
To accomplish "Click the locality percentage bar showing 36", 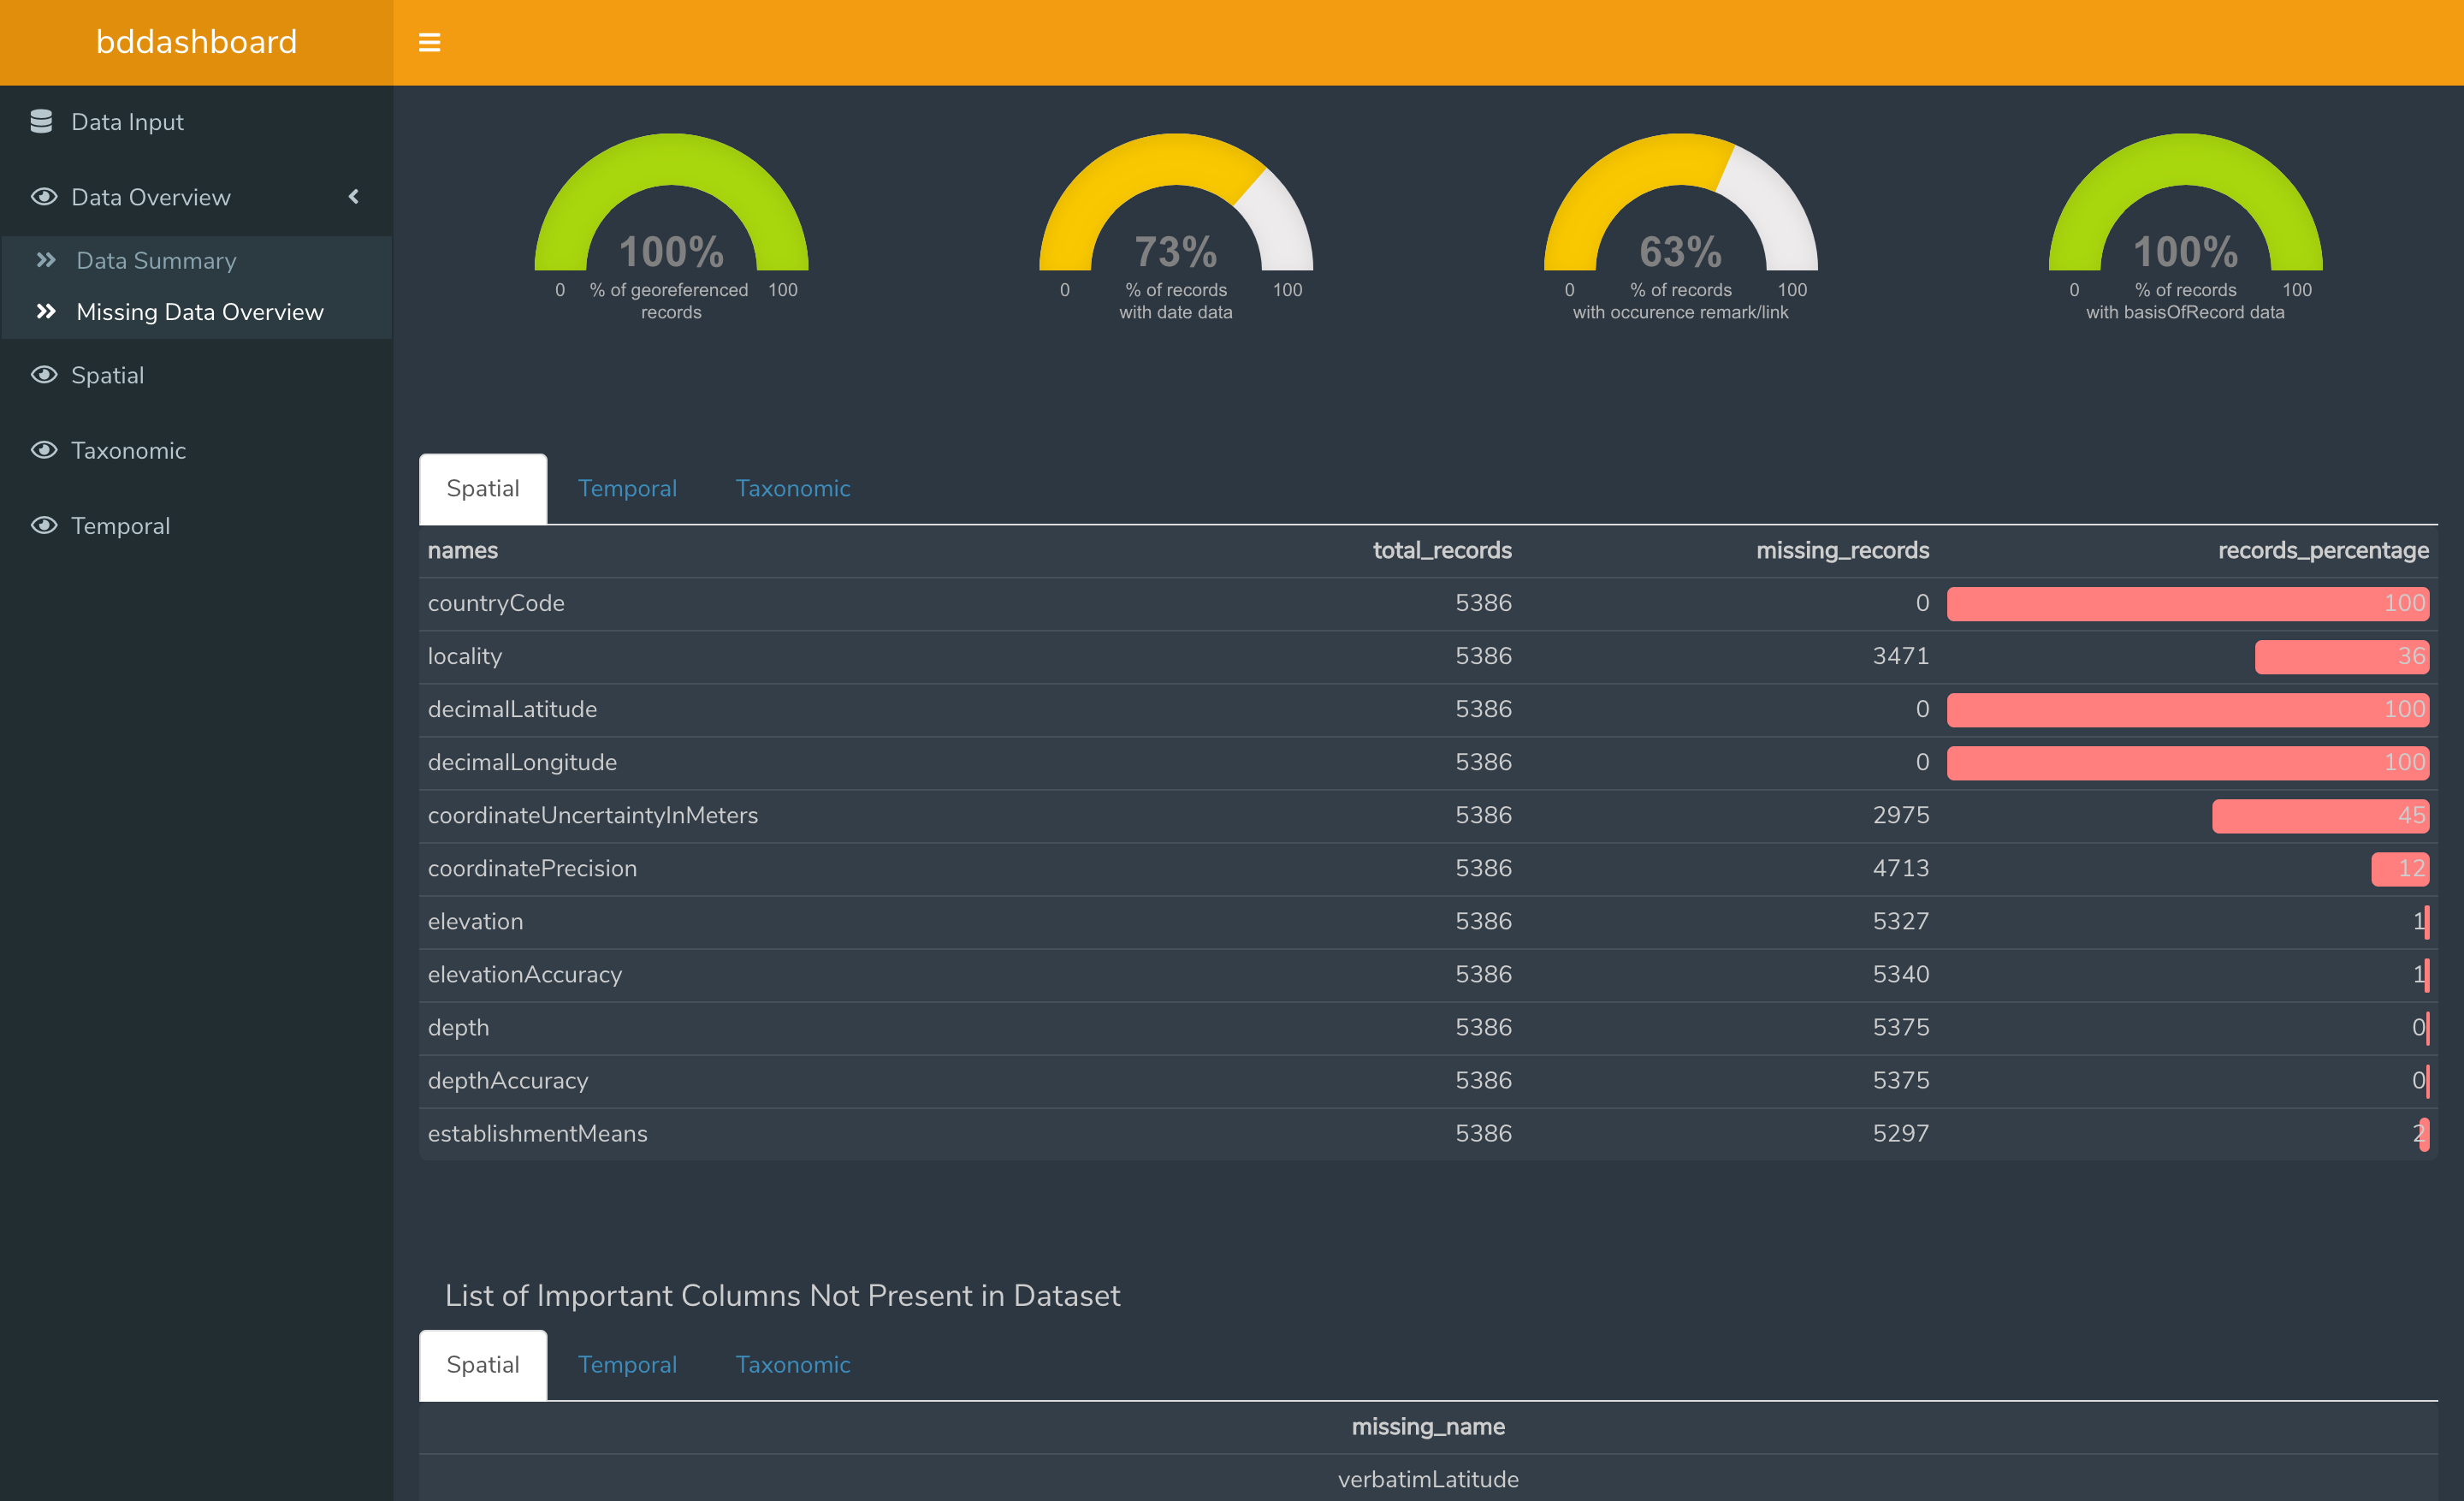I will coord(2340,656).
